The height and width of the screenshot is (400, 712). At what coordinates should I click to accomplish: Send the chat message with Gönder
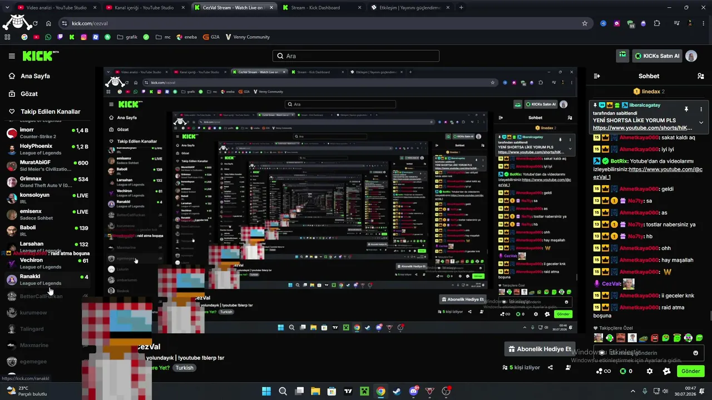pos(690,371)
